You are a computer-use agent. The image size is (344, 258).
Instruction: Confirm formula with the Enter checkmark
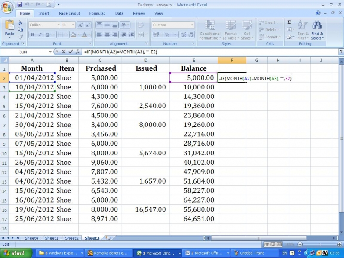tap(71, 52)
